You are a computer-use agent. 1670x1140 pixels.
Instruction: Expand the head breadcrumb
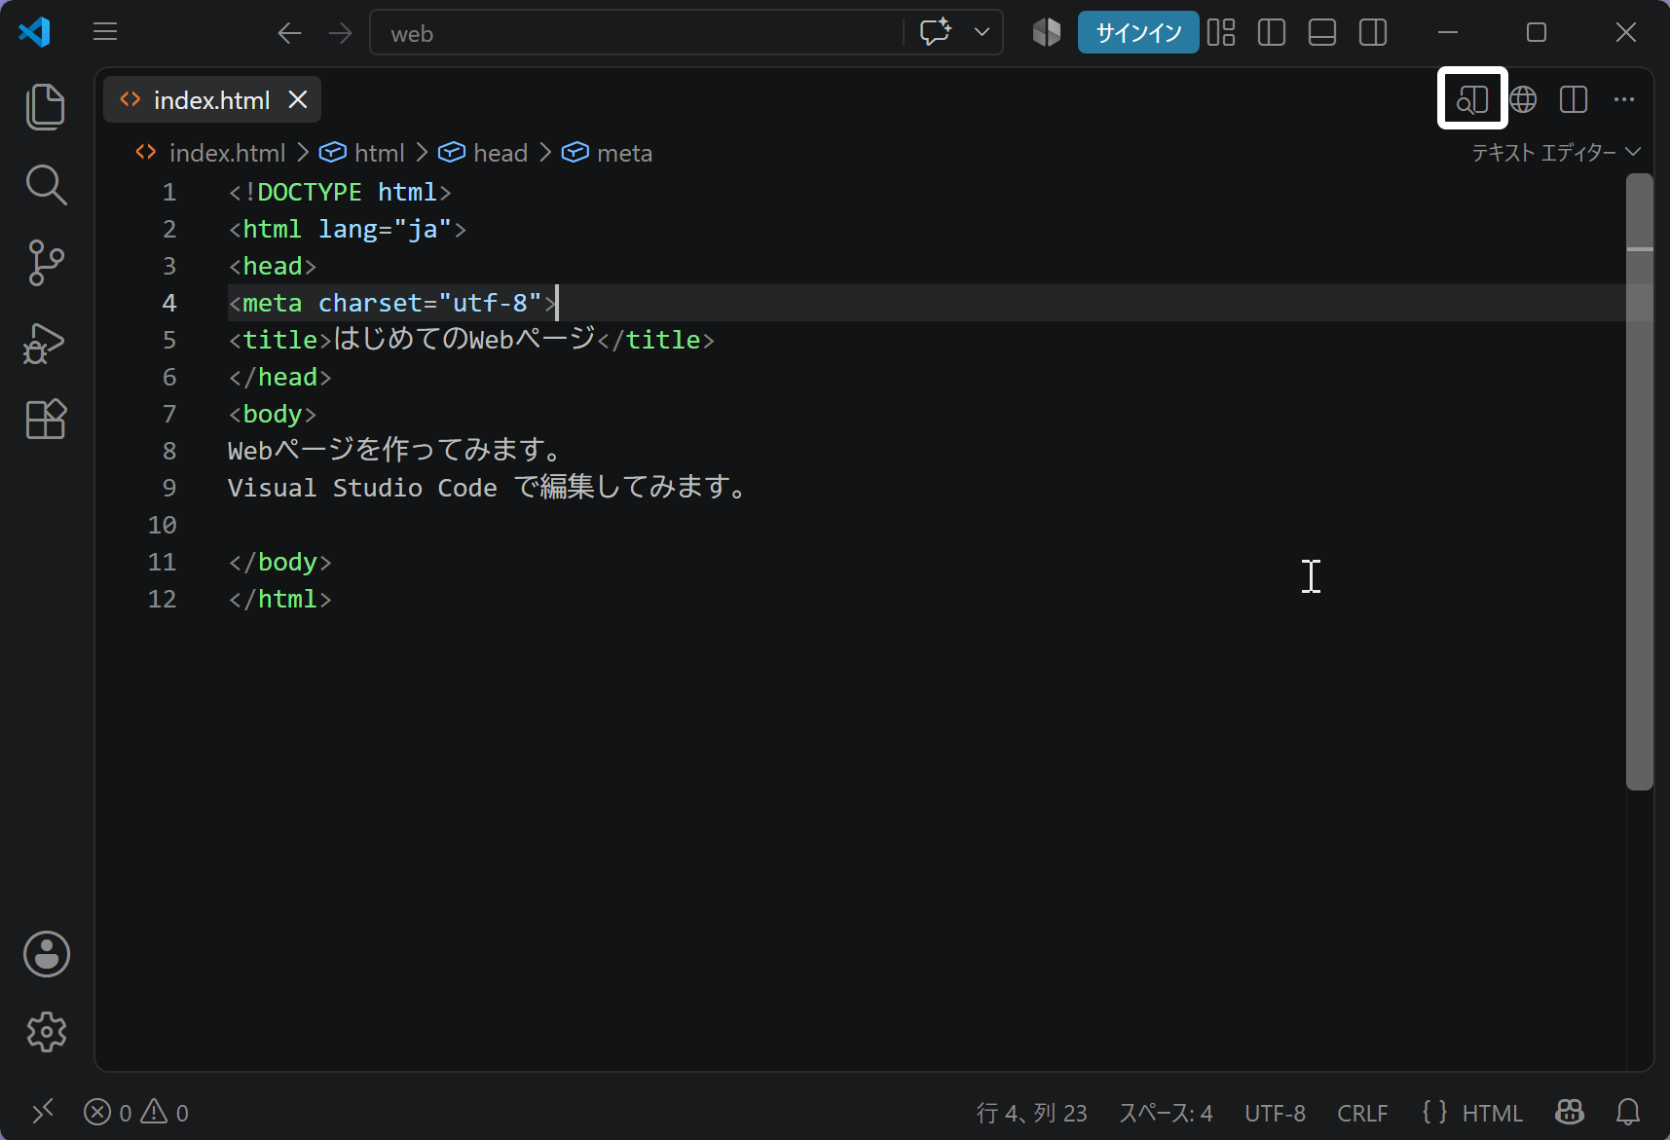(483, 153)
